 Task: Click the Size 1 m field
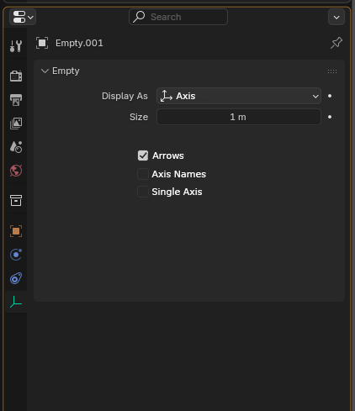pos(239,117)
